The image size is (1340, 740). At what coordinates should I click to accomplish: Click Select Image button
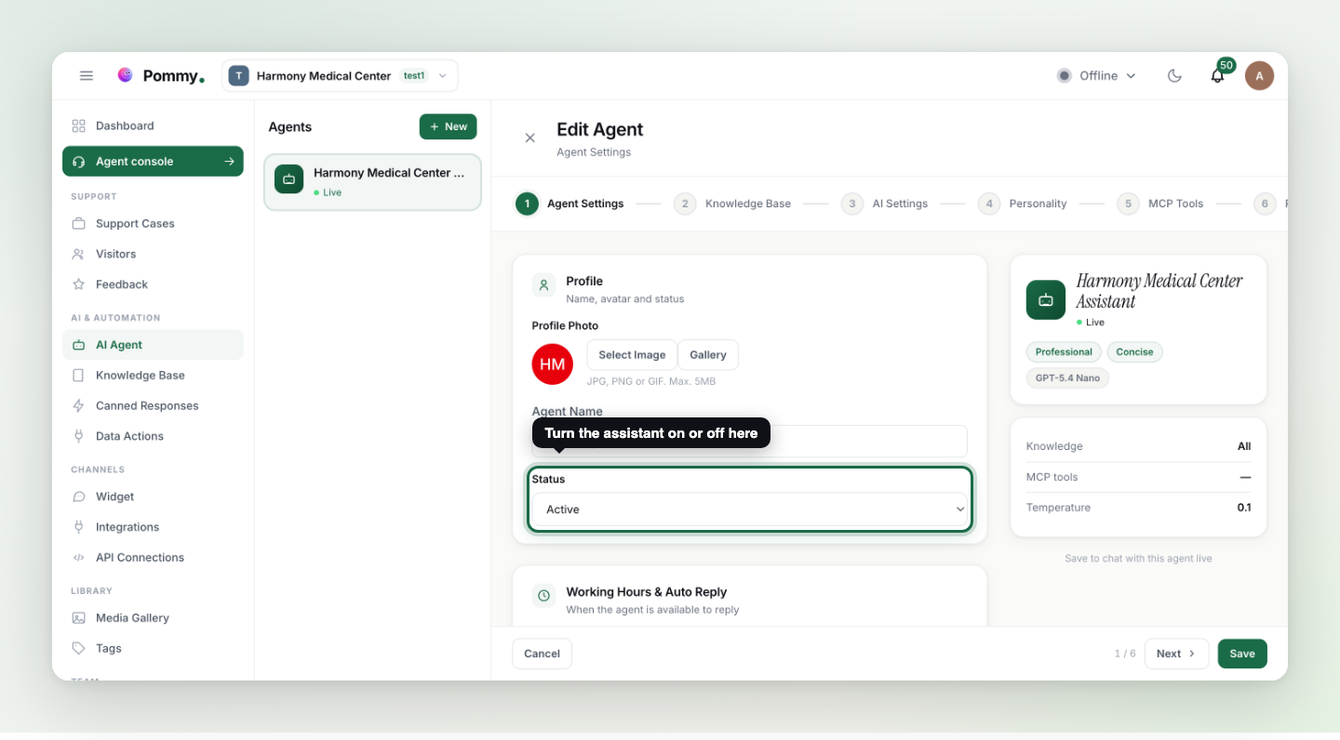point(632,355)
